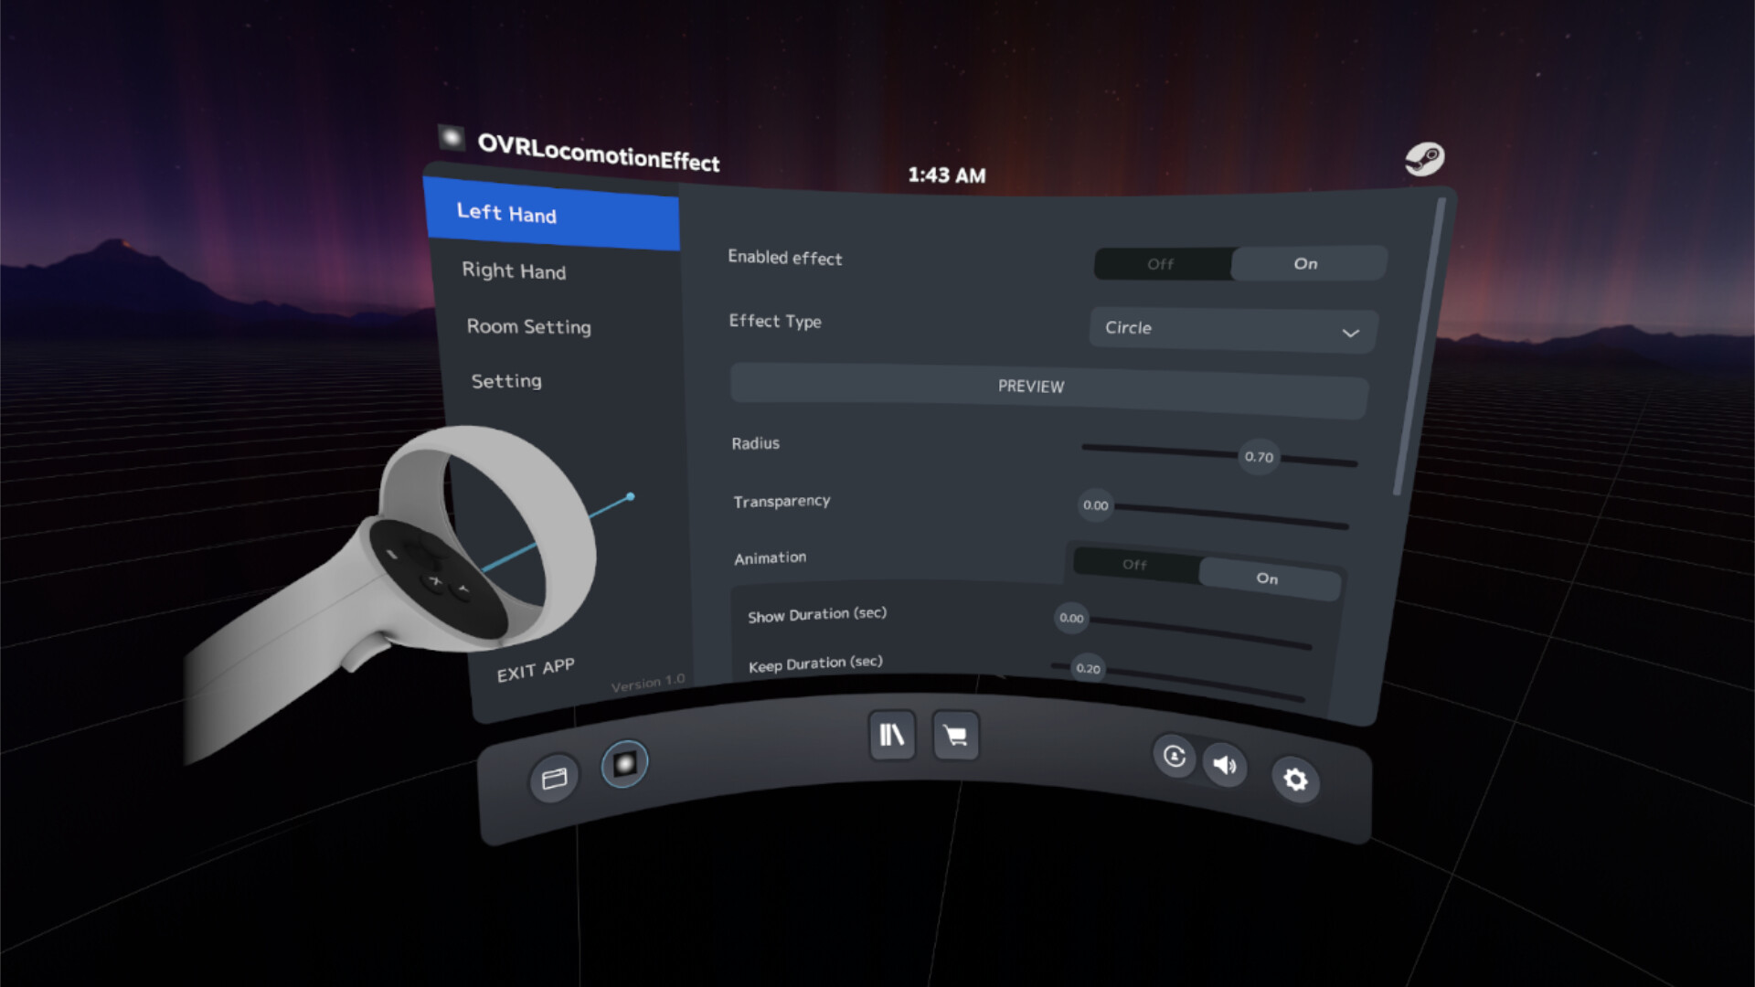The height and width of the screenshot is (987, 1755).
Task: Open the Steam library icon
Action: tap(891, 735)
